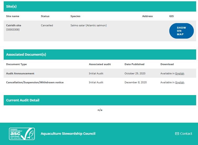
Task: Click the envelope icon beside Contact
Action: click(177, 134)
